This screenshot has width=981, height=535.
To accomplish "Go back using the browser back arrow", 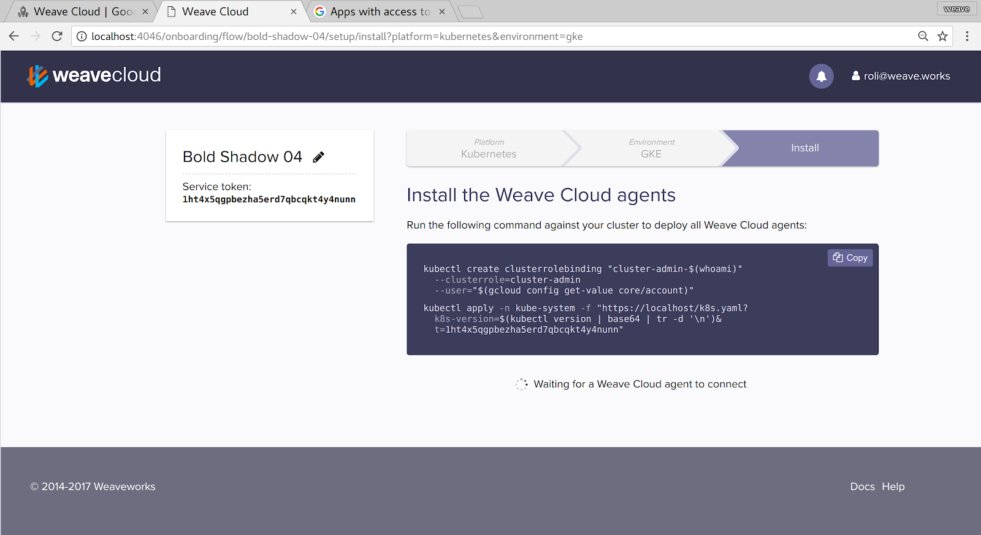I will 14,36.
